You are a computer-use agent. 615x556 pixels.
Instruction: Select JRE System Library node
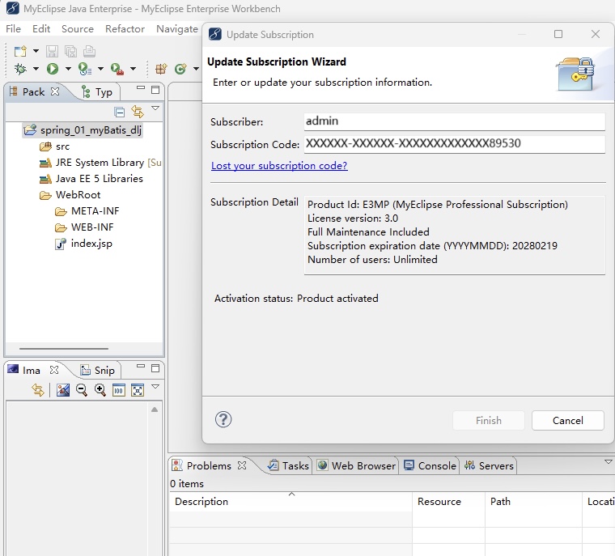click(100, 163)
